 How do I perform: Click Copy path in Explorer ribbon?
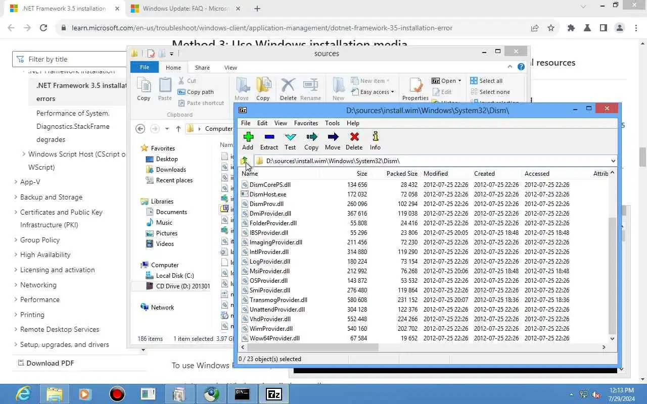196,92
